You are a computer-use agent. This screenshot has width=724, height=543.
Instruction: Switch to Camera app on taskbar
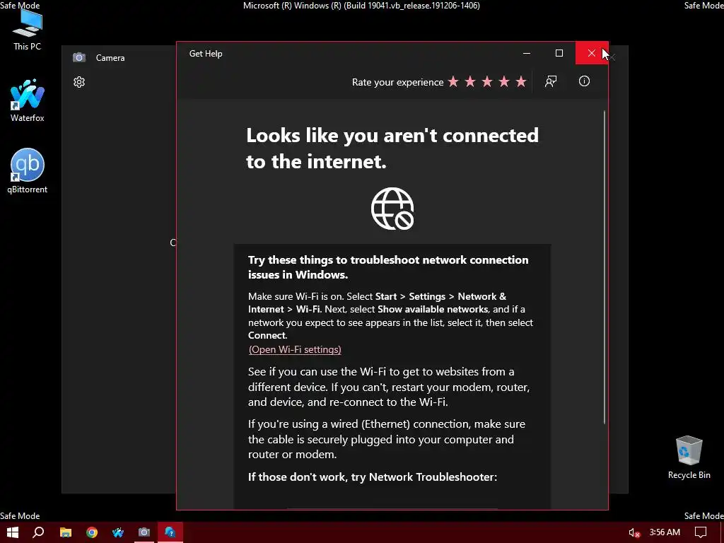(144, 532)
